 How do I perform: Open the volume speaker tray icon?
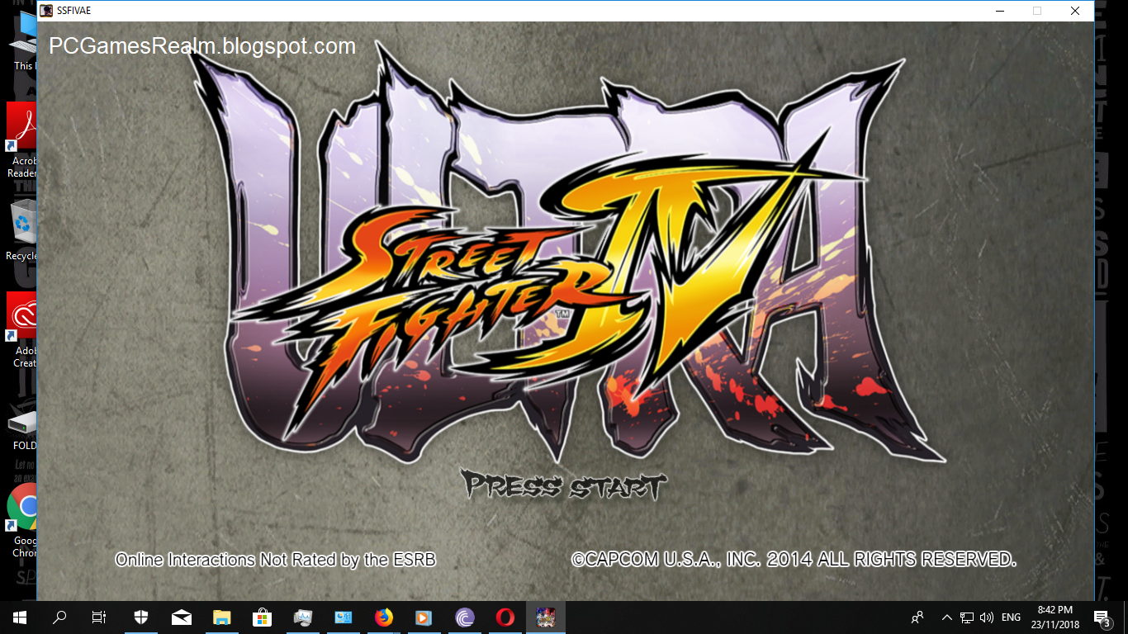(987, 617)
